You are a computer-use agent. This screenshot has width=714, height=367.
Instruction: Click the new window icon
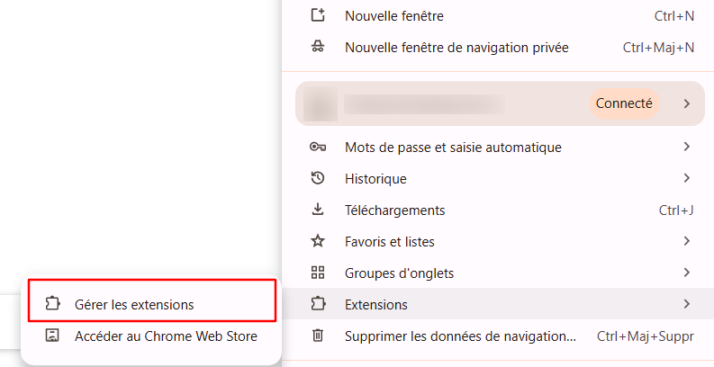tap(317, 15)
